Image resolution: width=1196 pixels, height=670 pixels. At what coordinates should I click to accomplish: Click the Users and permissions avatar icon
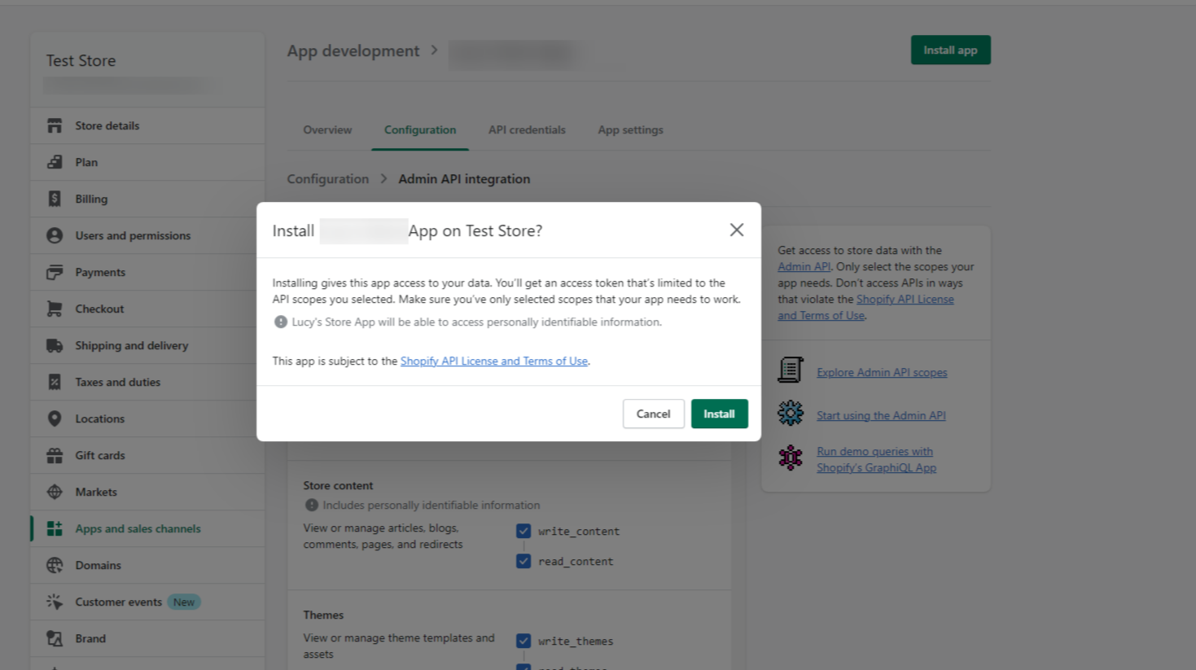click(x=55, y=235)
